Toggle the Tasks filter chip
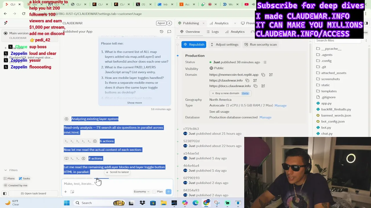371x208 pixels. coord(24,179)
